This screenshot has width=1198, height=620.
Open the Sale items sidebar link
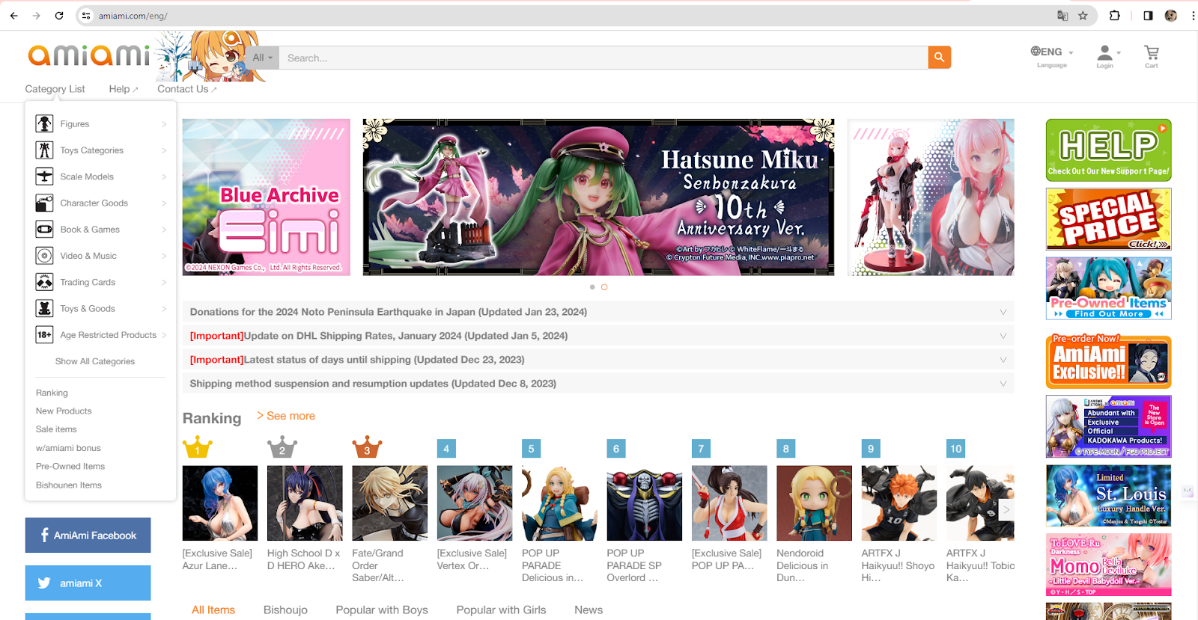tap(56, 429)
